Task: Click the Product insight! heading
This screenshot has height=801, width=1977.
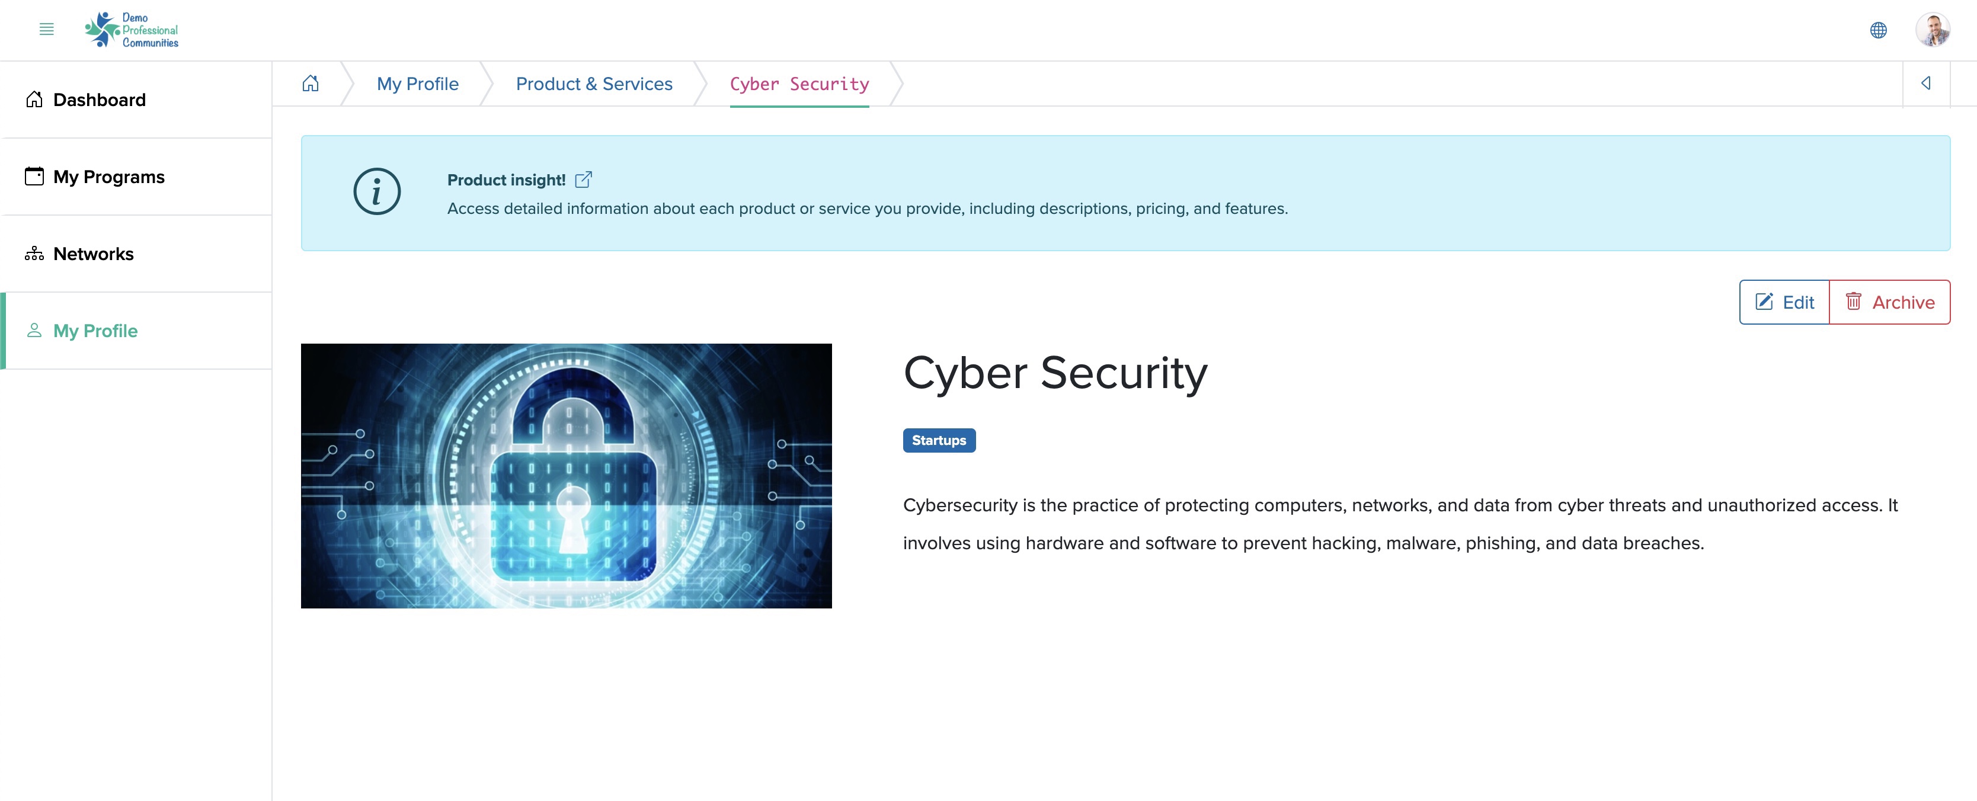Action: point(507,180)
